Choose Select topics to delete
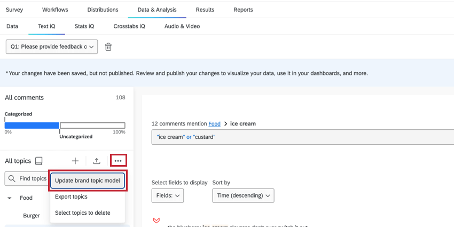454x227 pixels. (x=83, y=213)
